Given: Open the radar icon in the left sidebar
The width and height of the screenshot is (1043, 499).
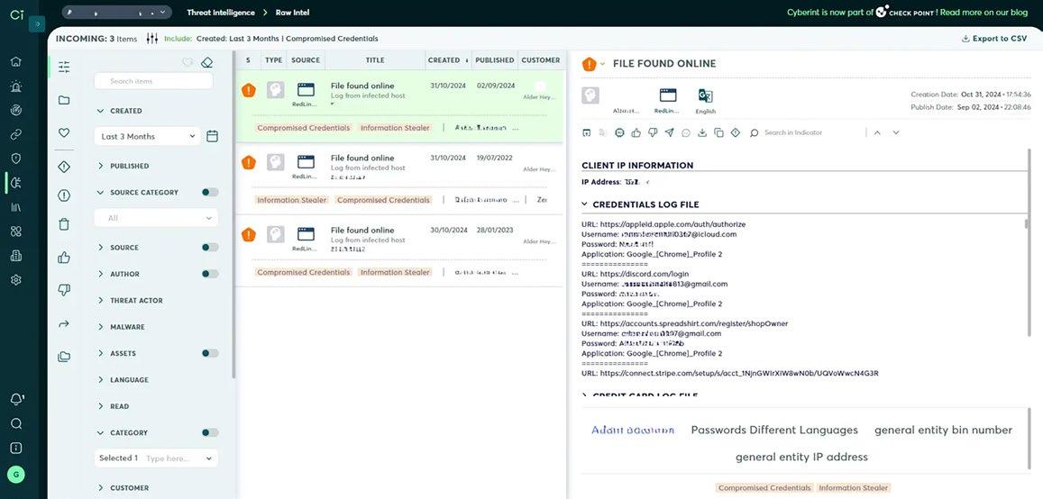Looking at the screenshot, I should [16, 110].
